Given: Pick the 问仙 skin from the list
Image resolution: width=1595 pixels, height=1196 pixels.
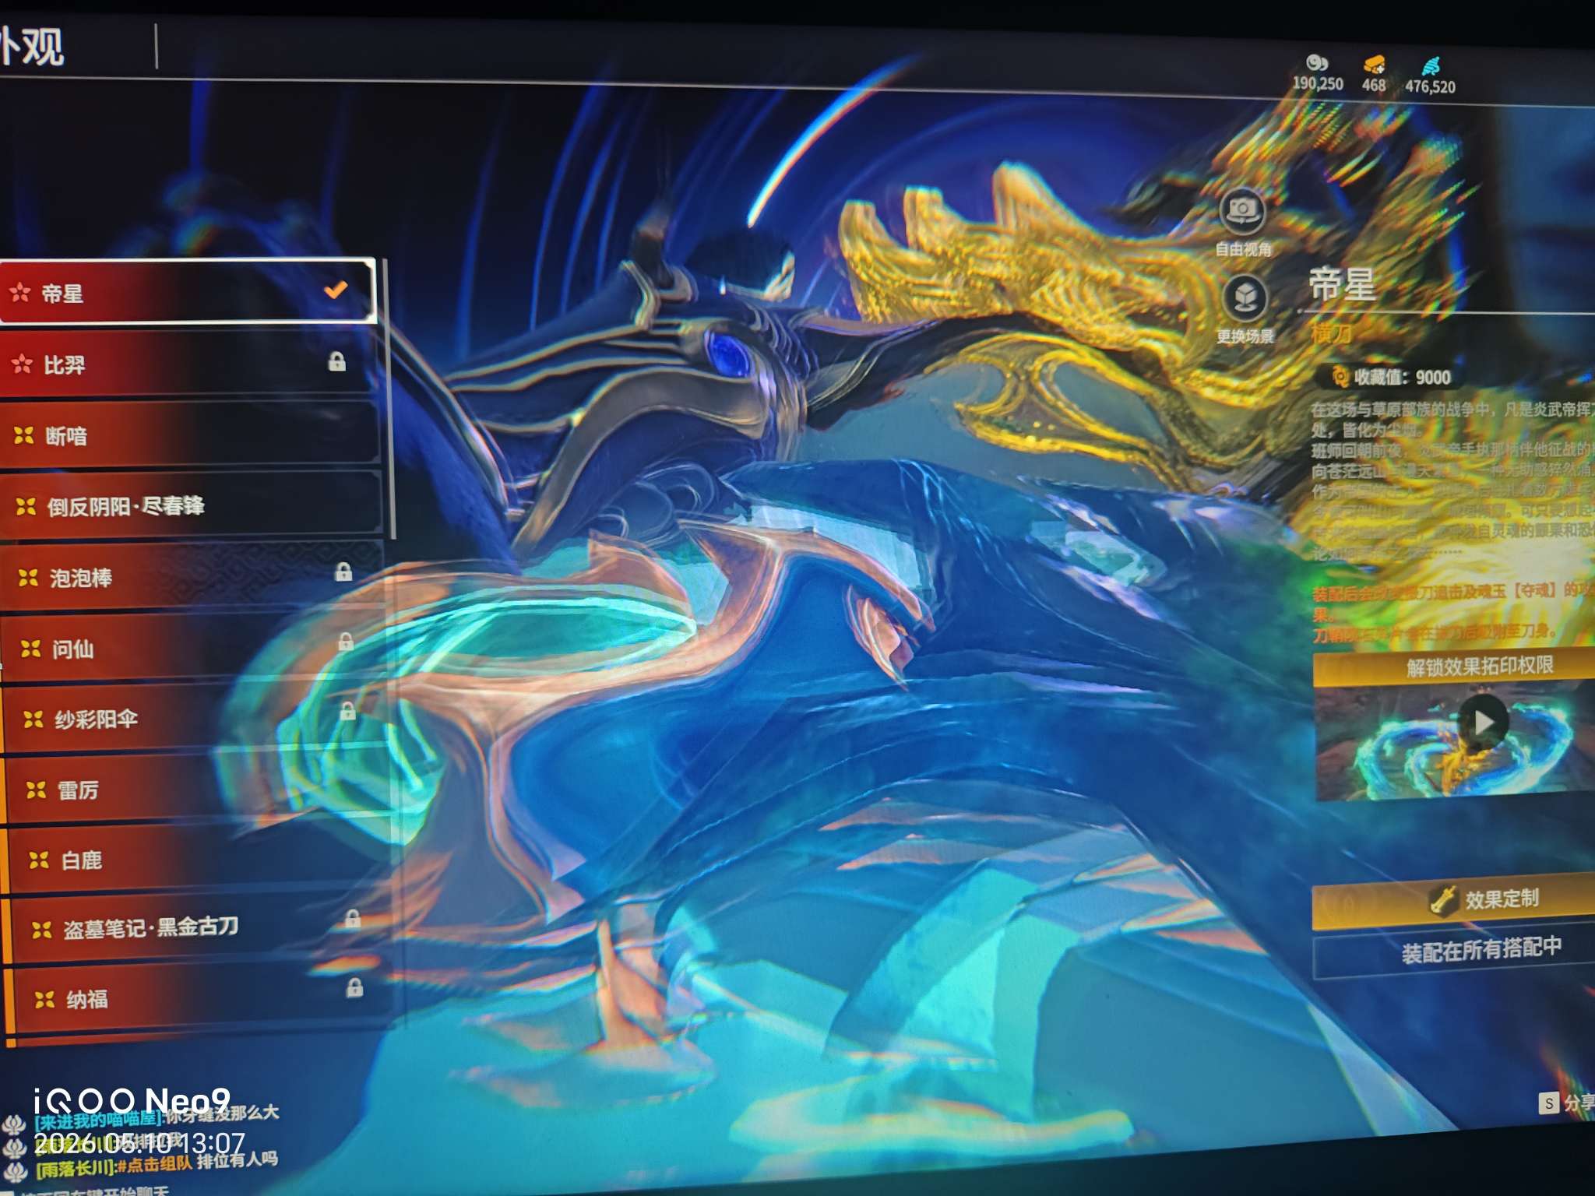Looking at the screenshot, I should [195, 648].
